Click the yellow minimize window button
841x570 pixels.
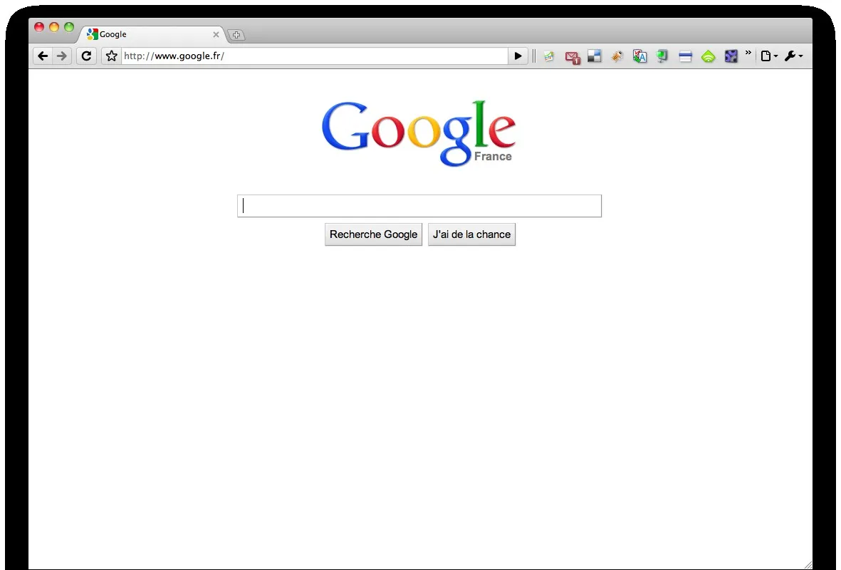(54, 27)
